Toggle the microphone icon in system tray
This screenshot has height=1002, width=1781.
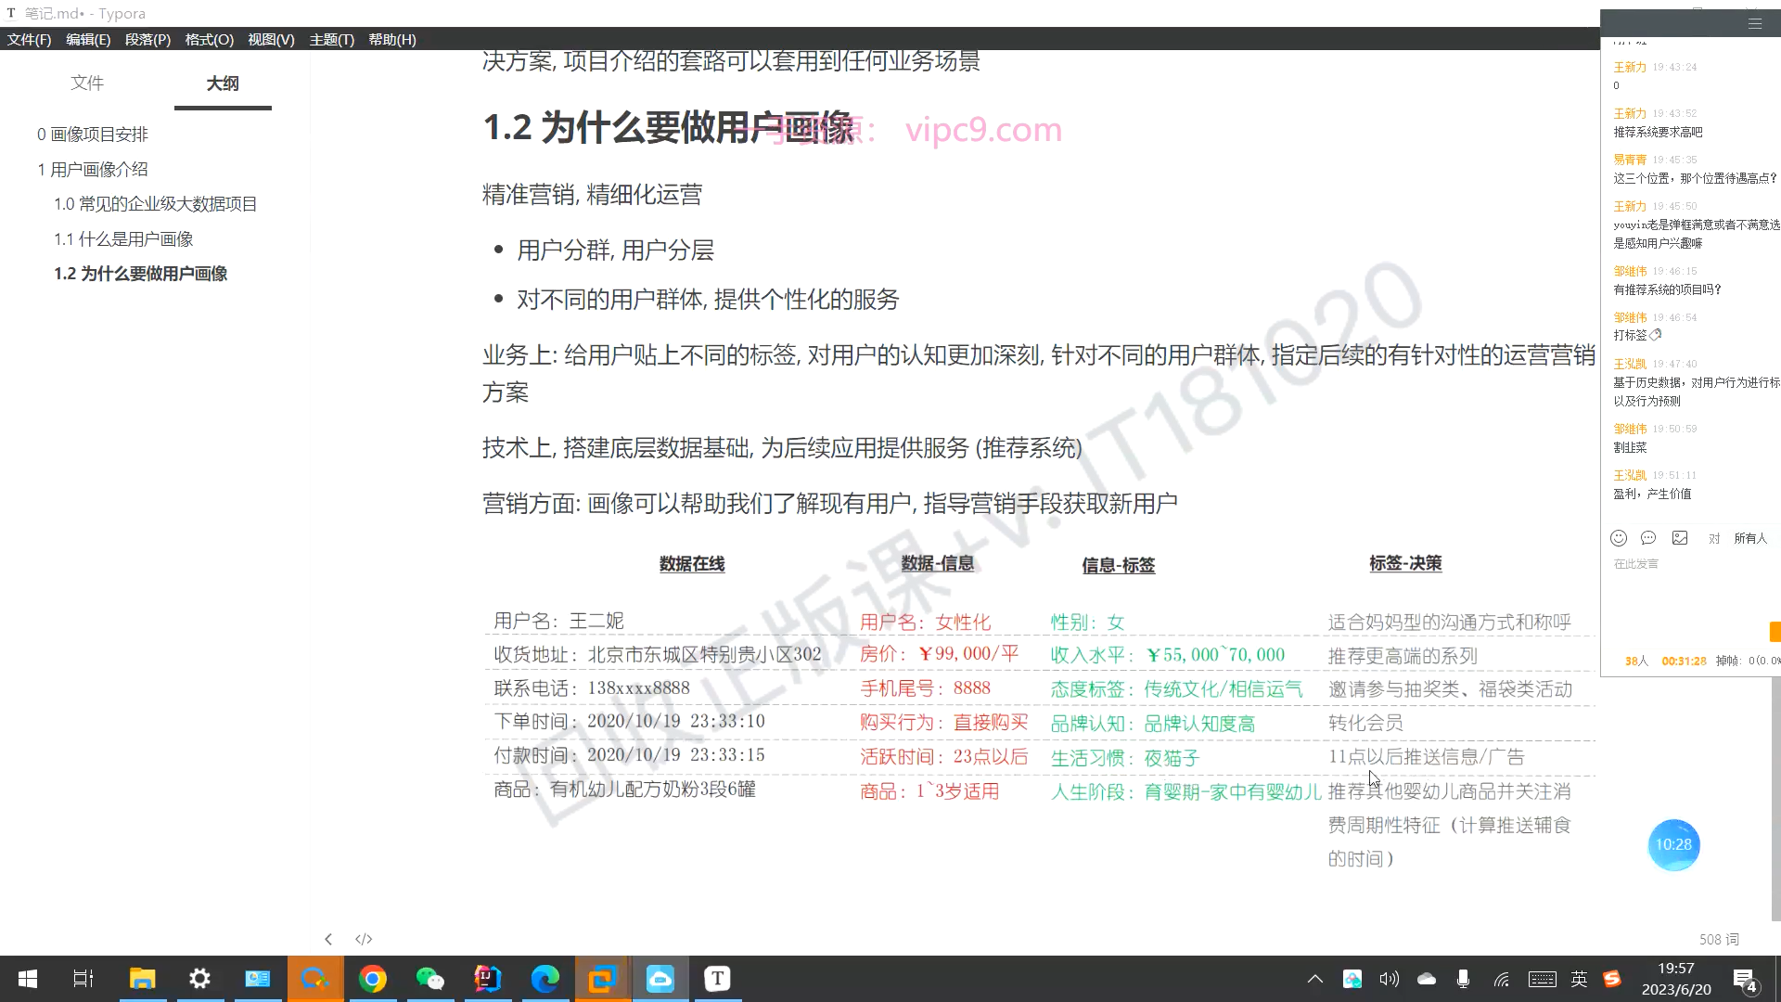pyautogui.click(x=1463, y=979)
